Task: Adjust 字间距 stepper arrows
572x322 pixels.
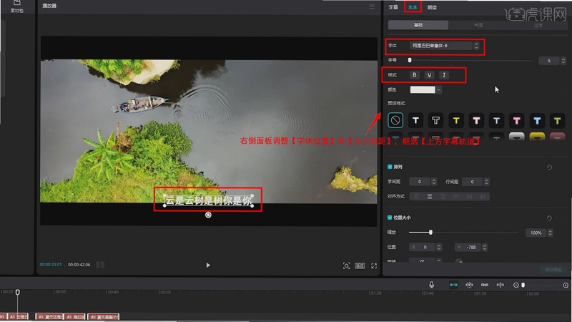Action: pyautogui.click(x=434, y=182)
